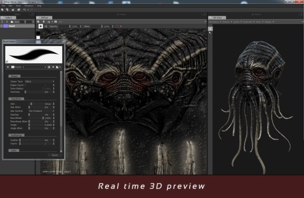Click the undo arrow in main toolbar
Image resolution: width=304 pixels, height=198 pixels.
(25, 10)
